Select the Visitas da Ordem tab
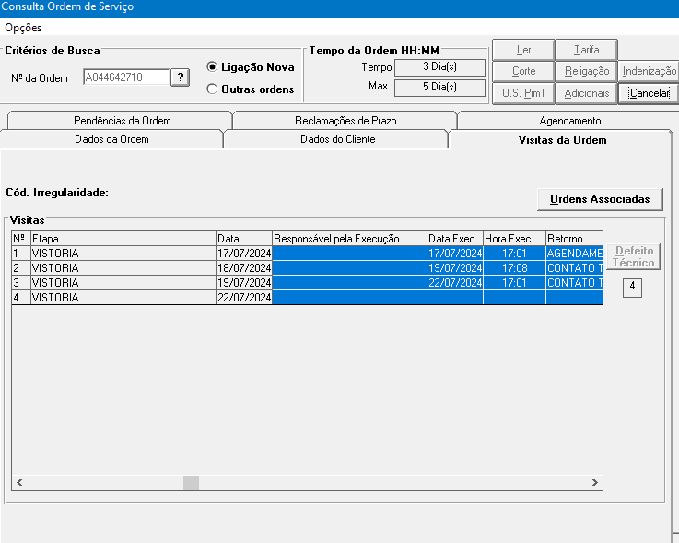The height and width of the screenshot is (543, 679). [x=562, y=139]
